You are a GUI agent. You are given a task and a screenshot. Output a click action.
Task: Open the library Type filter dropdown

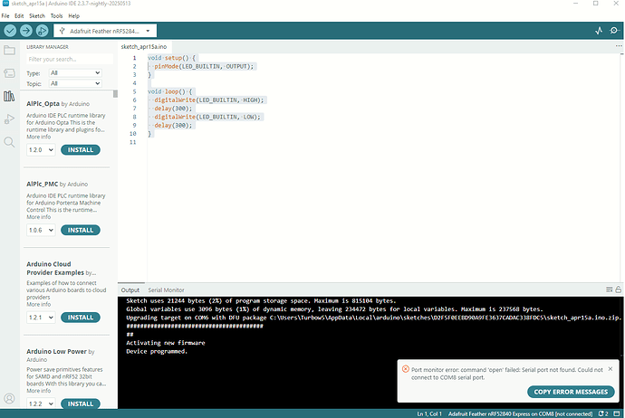click(74, 72)
